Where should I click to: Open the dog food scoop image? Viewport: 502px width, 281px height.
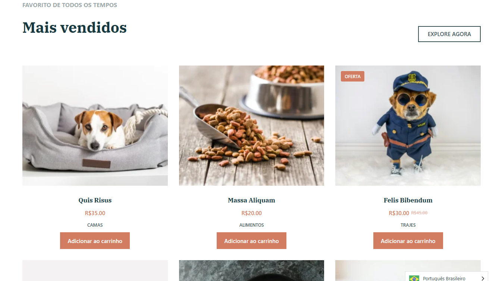[x=251, y=125]
